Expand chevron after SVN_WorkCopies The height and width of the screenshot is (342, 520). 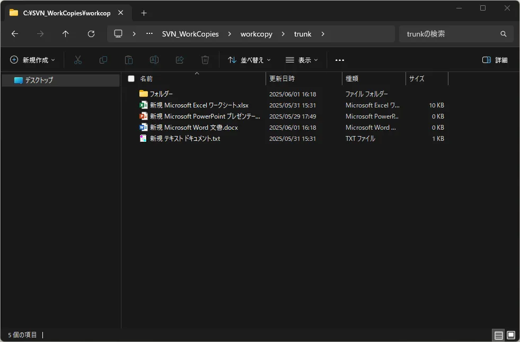click(x=230, y=34)
